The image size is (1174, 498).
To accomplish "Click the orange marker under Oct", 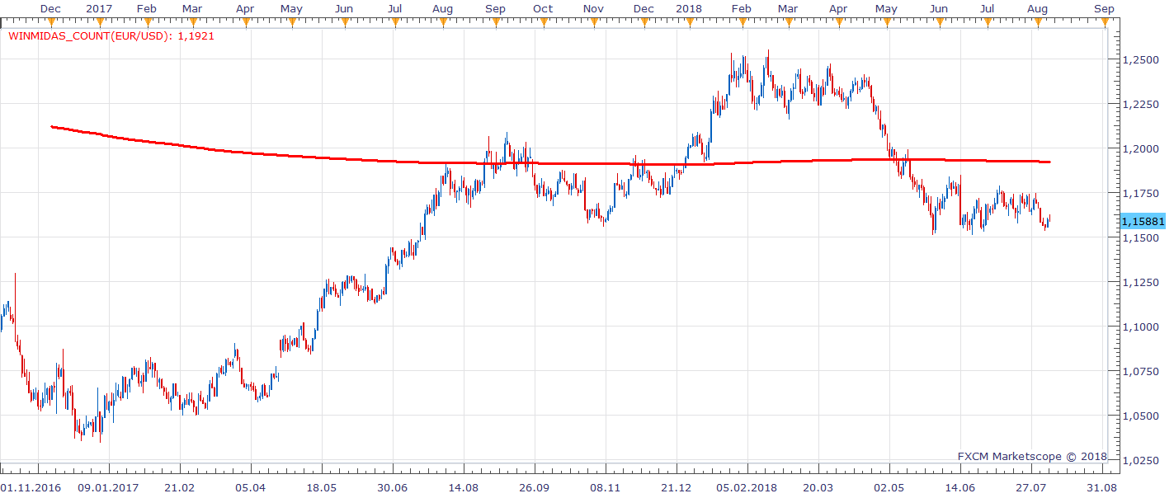I will pyautogui.click(x=542, y=21).
